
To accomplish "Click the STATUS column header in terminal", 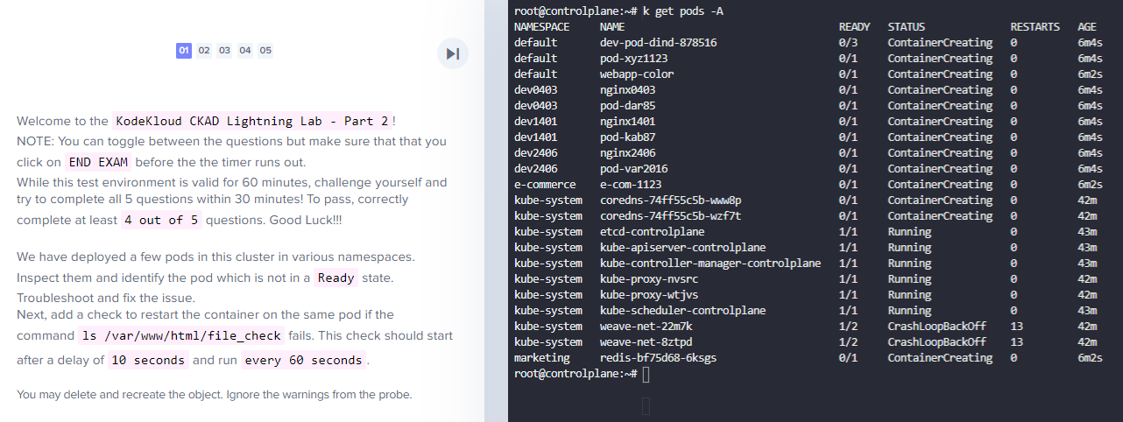I will (x=906, y=27).
